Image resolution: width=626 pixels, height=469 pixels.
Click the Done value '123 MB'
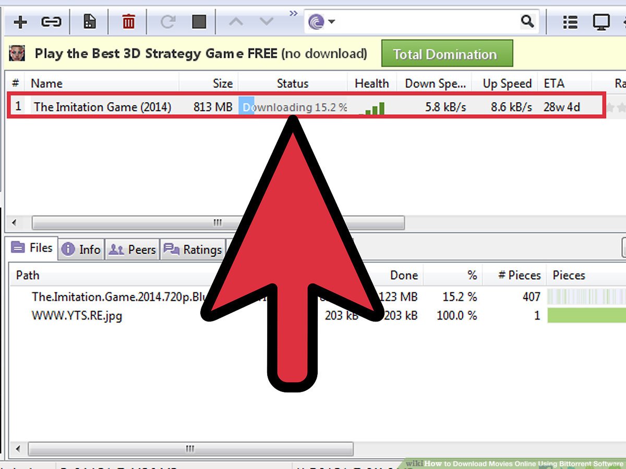coord(398,297)
